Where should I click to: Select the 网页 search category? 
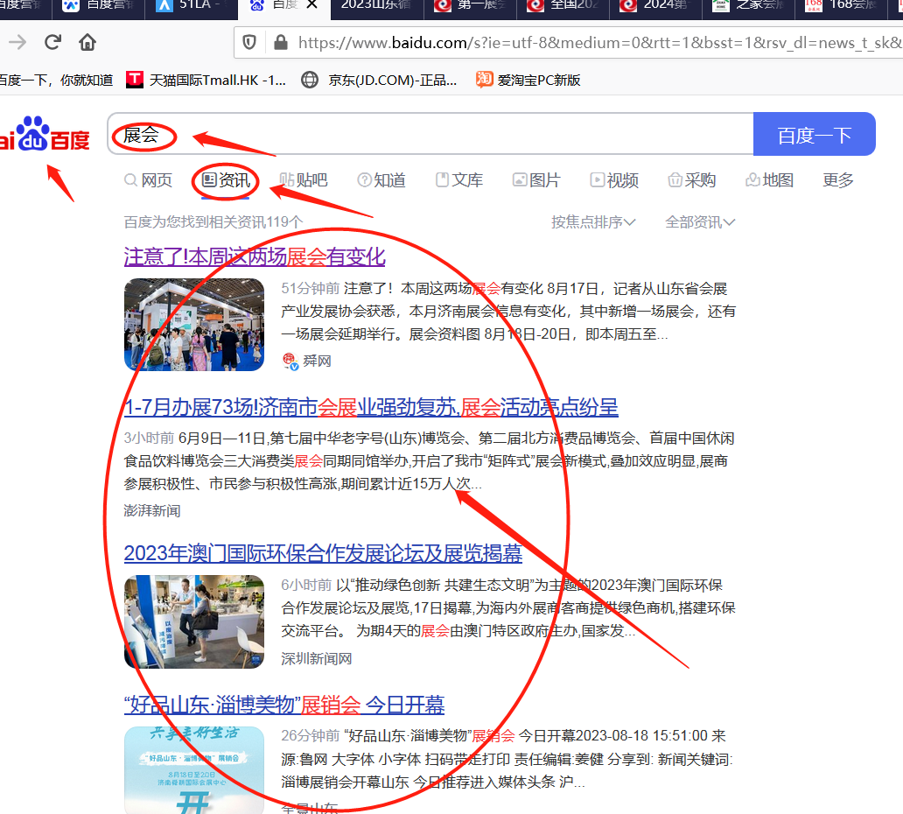[x=149, y=180]
